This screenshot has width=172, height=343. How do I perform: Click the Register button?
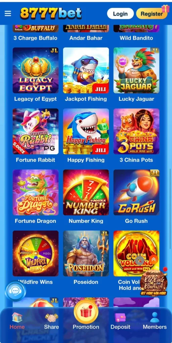pos(152,14)
